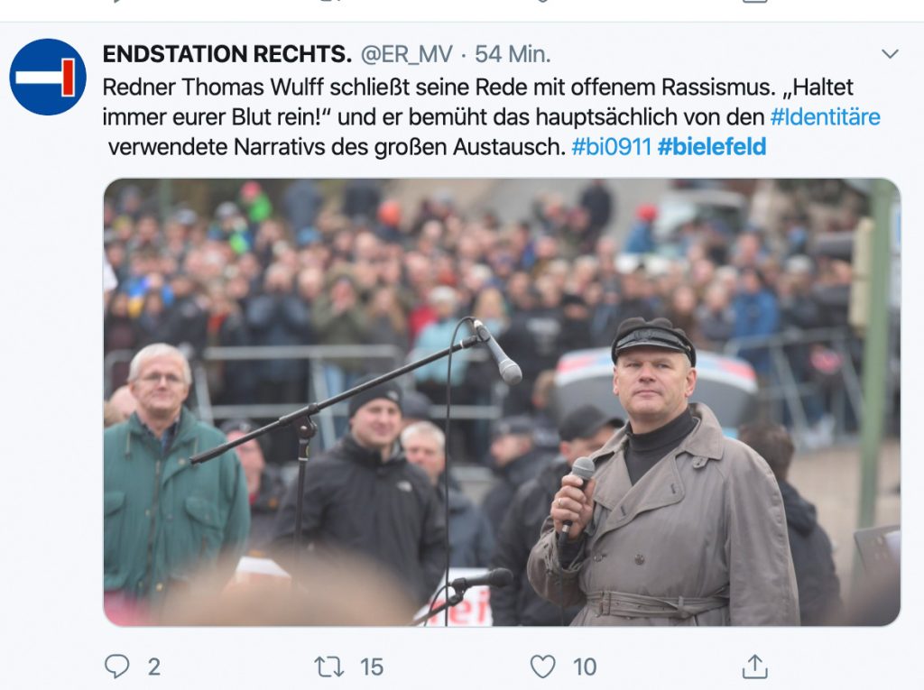Expand the tweet options chevron
The height and width of the screenshot is (690, 924).
[x=890, y=53]
